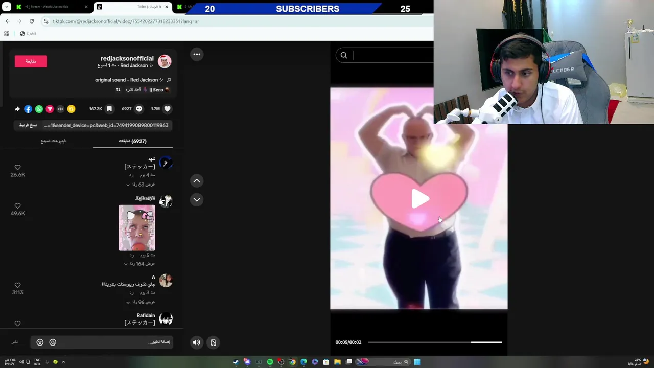The image size is (654, 368).
Task: Save video with the bookmark icon
Action: 109,109
